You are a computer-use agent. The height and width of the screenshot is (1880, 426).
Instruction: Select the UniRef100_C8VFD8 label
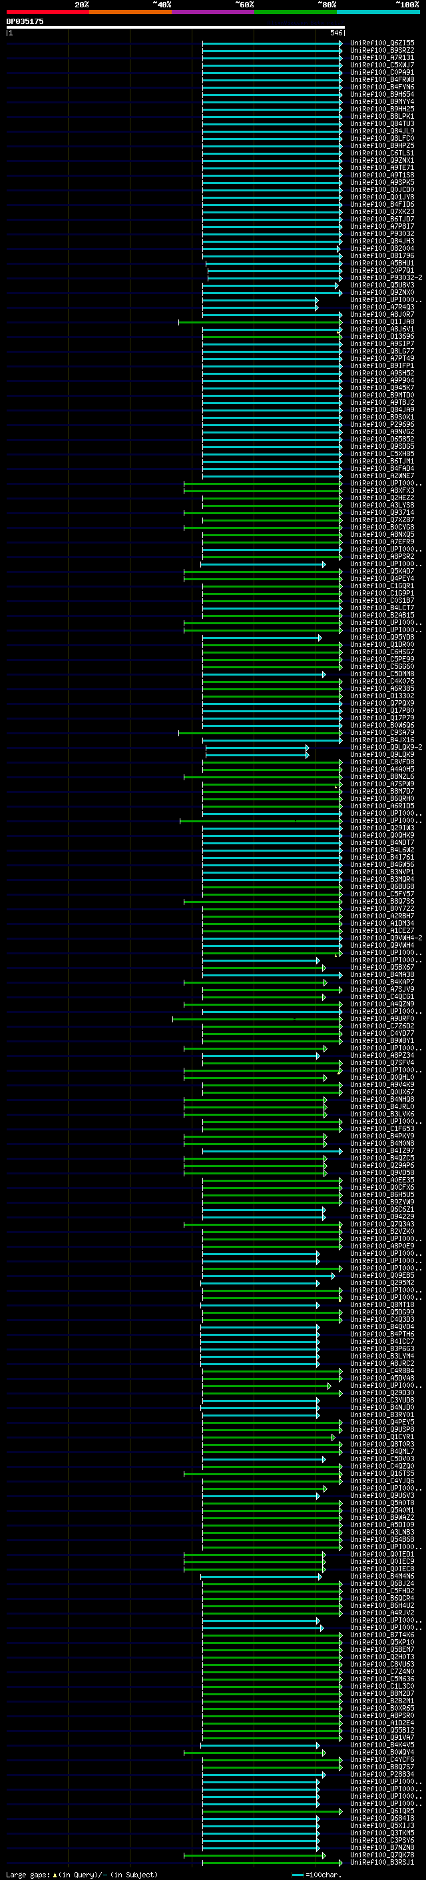[382, 762]
